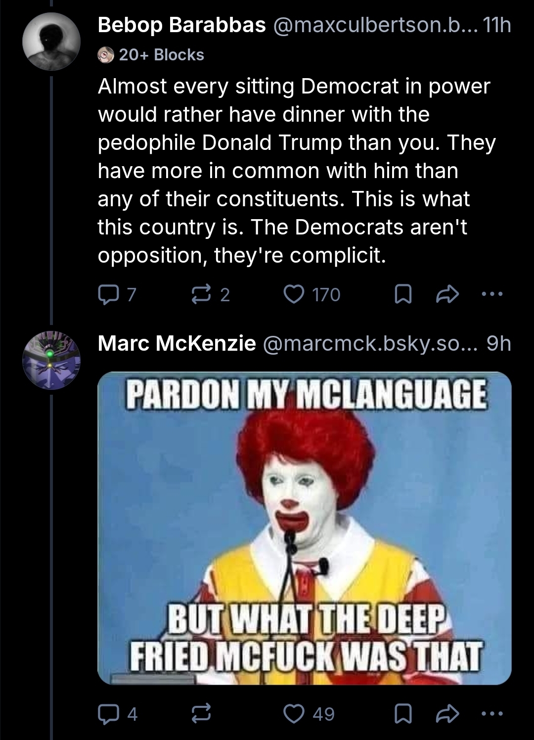Reply to Marc McKenzie's meme post
The width and height of the screenshot is (534, 740).
point(106,714)
